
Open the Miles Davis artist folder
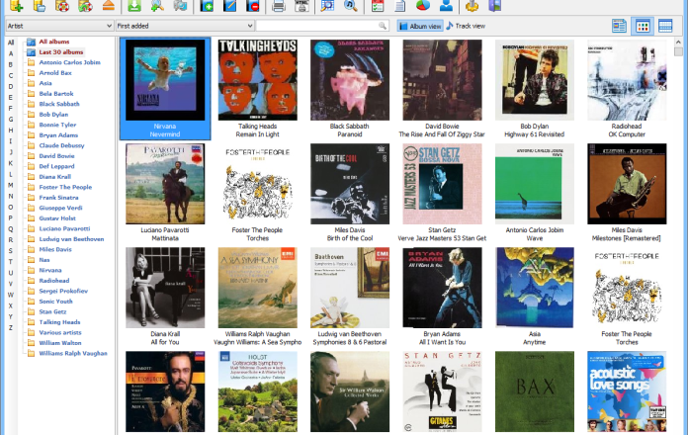point(55,249)
